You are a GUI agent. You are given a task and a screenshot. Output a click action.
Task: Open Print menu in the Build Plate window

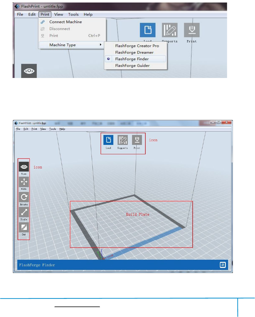(34, 129)
